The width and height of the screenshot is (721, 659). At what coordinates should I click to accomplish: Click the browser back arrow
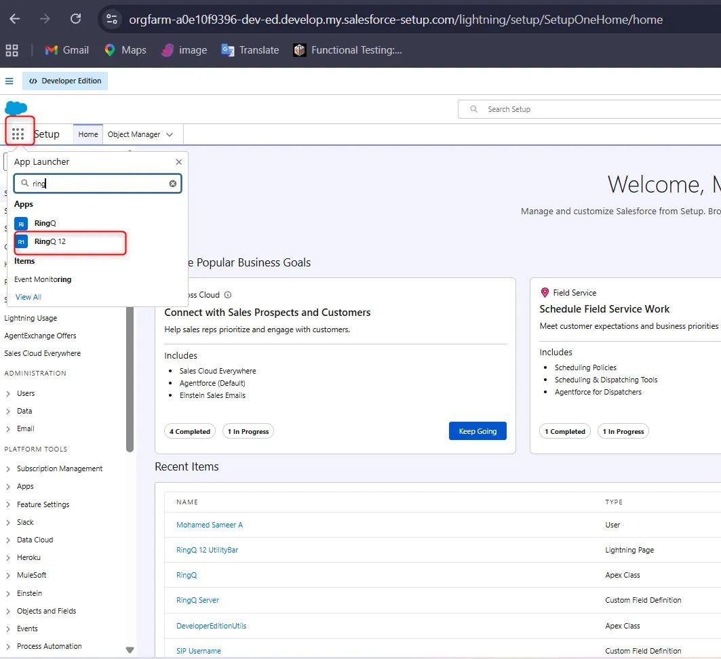click(x=15, y=19)
